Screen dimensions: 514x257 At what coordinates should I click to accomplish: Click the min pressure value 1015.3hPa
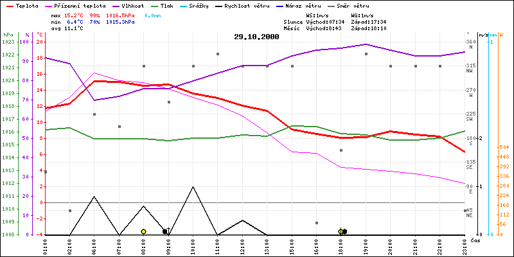[x=123, y=21]
